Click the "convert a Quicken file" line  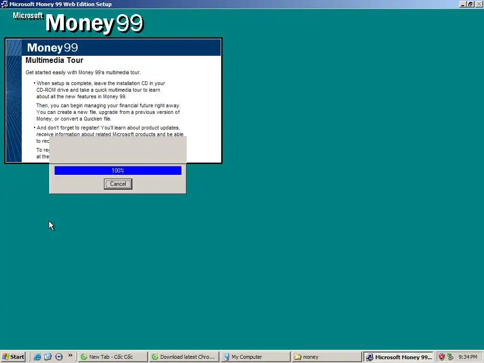74,119
